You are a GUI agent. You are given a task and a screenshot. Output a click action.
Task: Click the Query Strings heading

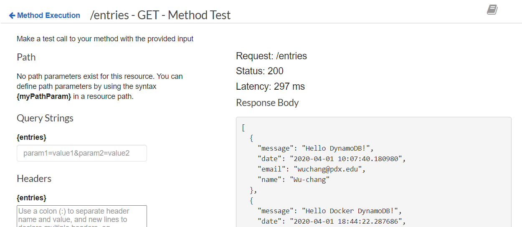(x=45, y=118)
